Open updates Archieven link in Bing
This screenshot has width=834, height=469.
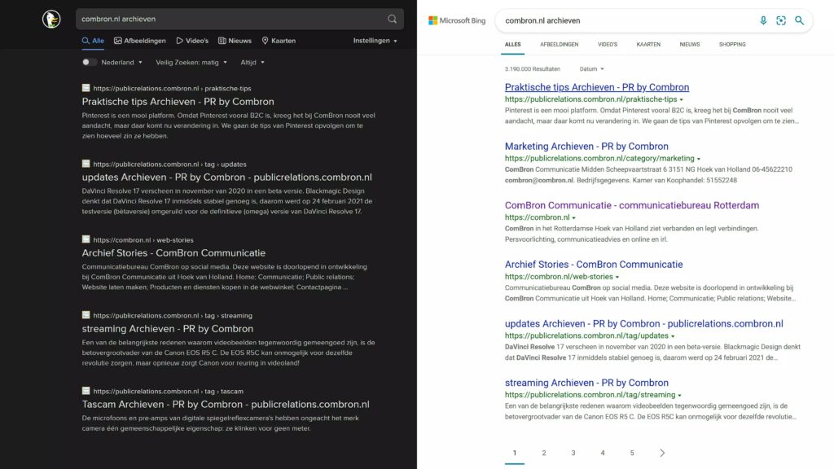pyautogui.click(x=644, y=324)
